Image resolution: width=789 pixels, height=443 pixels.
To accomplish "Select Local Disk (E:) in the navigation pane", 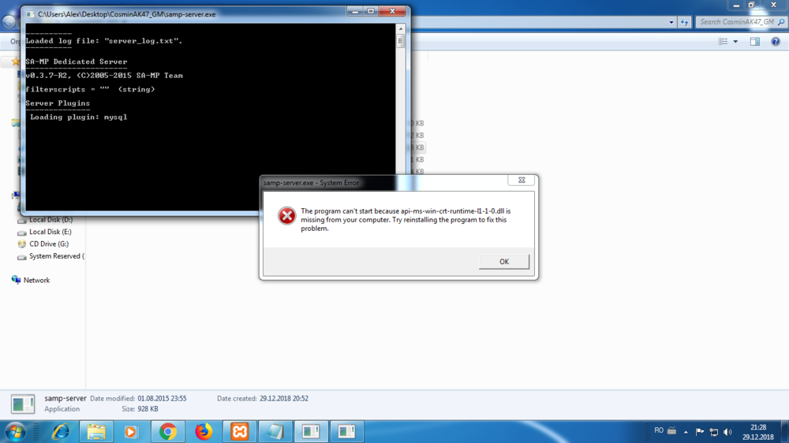I will click(x=50, y=232).
